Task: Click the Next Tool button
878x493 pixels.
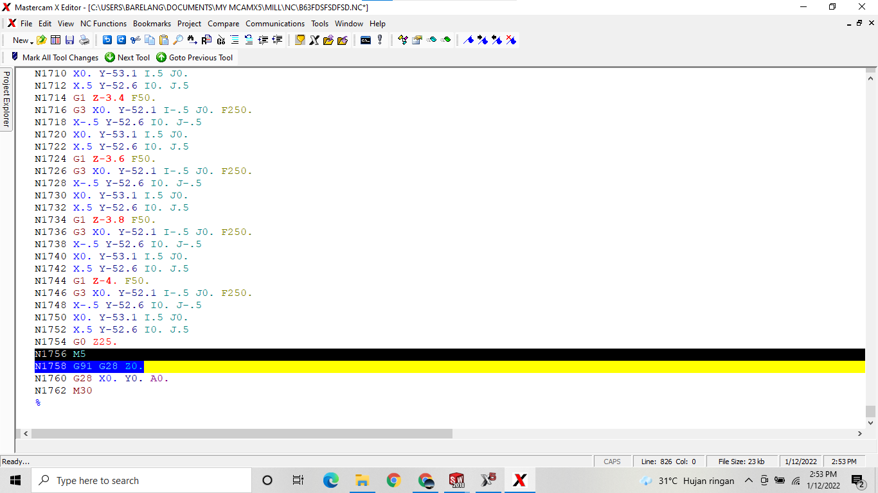Action: 127,57
